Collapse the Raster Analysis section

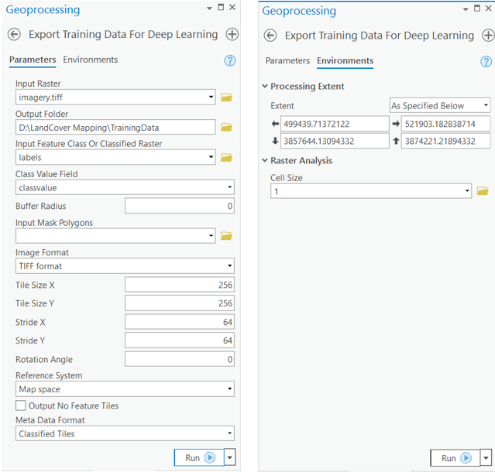[x=265, y=161]
